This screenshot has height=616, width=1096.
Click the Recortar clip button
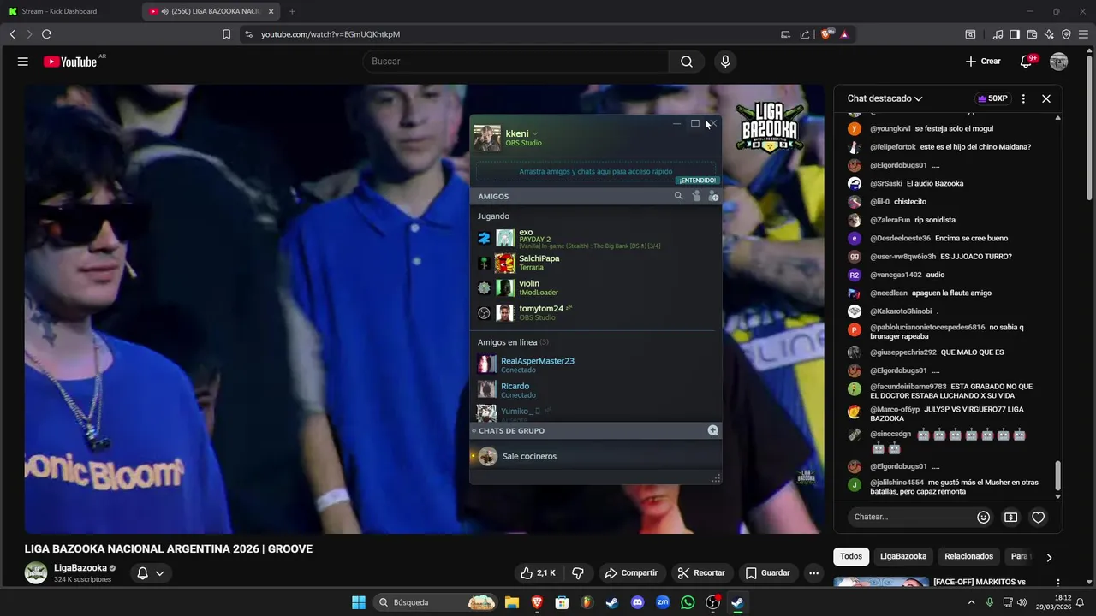[701, 572]
